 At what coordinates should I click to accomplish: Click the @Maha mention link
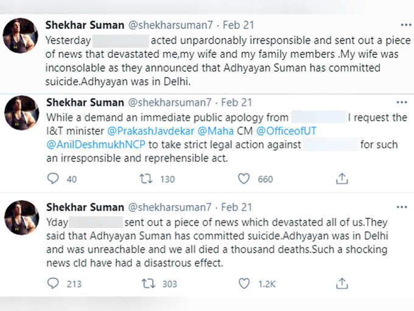coord(216,131)
